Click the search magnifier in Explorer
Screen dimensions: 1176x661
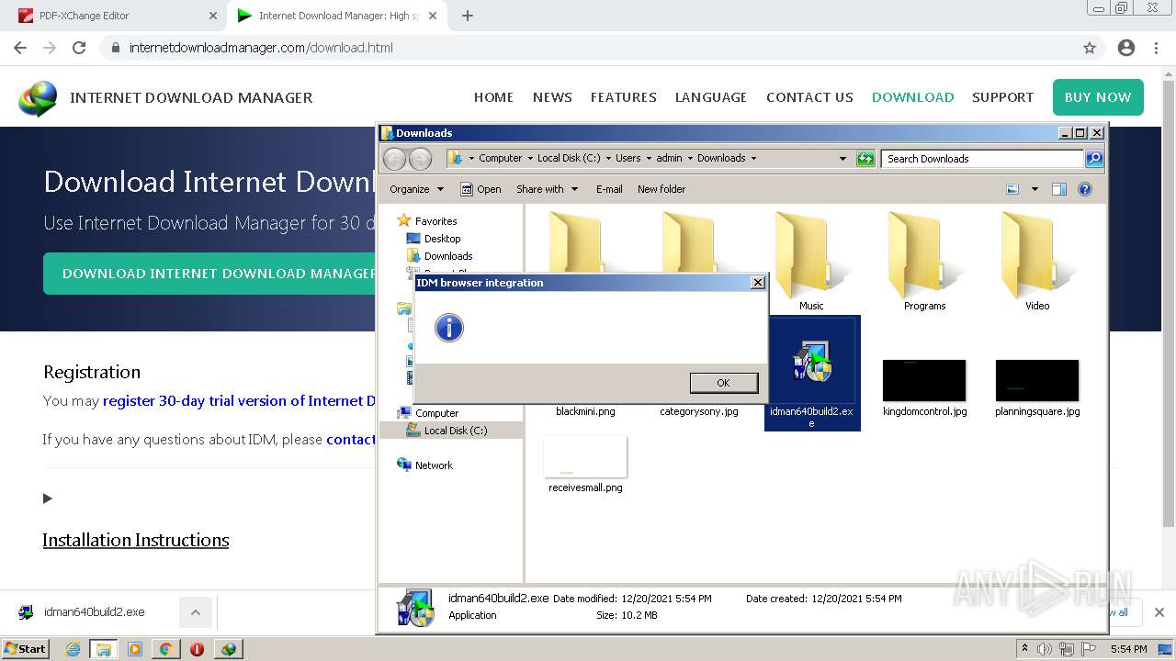coord(1093,159)
